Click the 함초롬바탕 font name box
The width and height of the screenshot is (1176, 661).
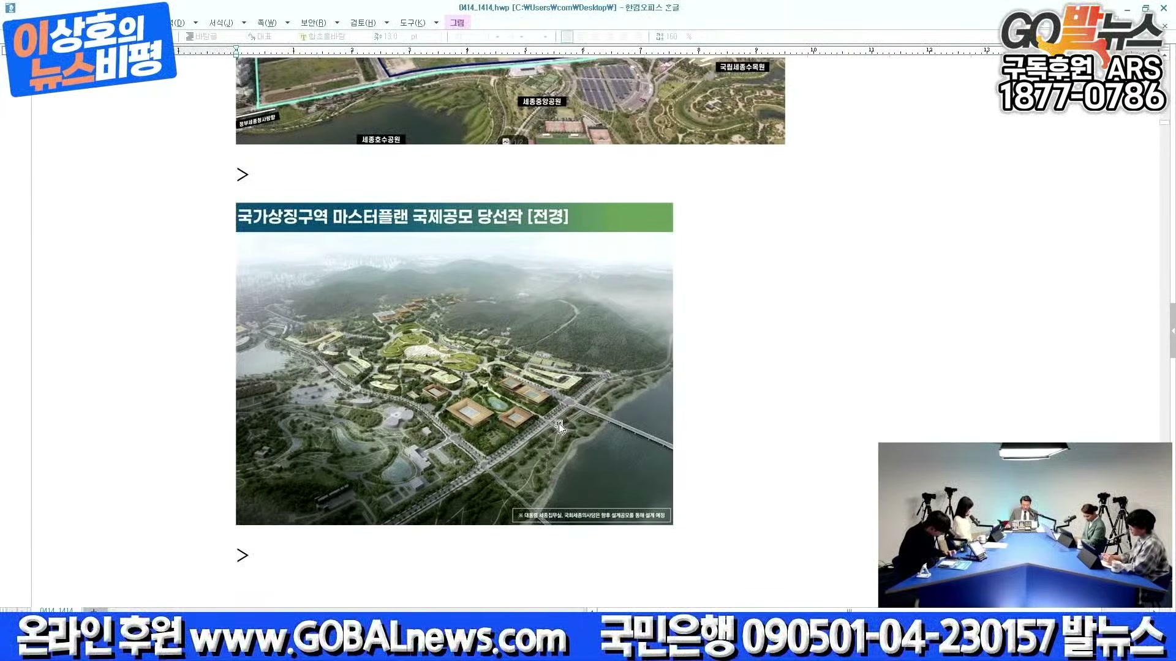(326, 37)
